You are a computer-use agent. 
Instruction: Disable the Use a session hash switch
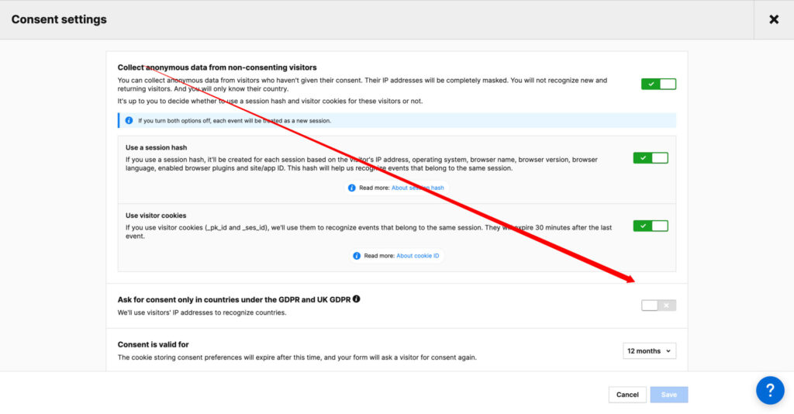(x=650, y=158)
